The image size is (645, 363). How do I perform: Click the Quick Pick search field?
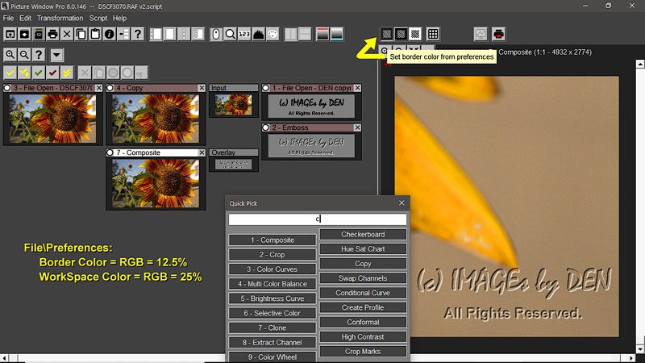point(317,219)
